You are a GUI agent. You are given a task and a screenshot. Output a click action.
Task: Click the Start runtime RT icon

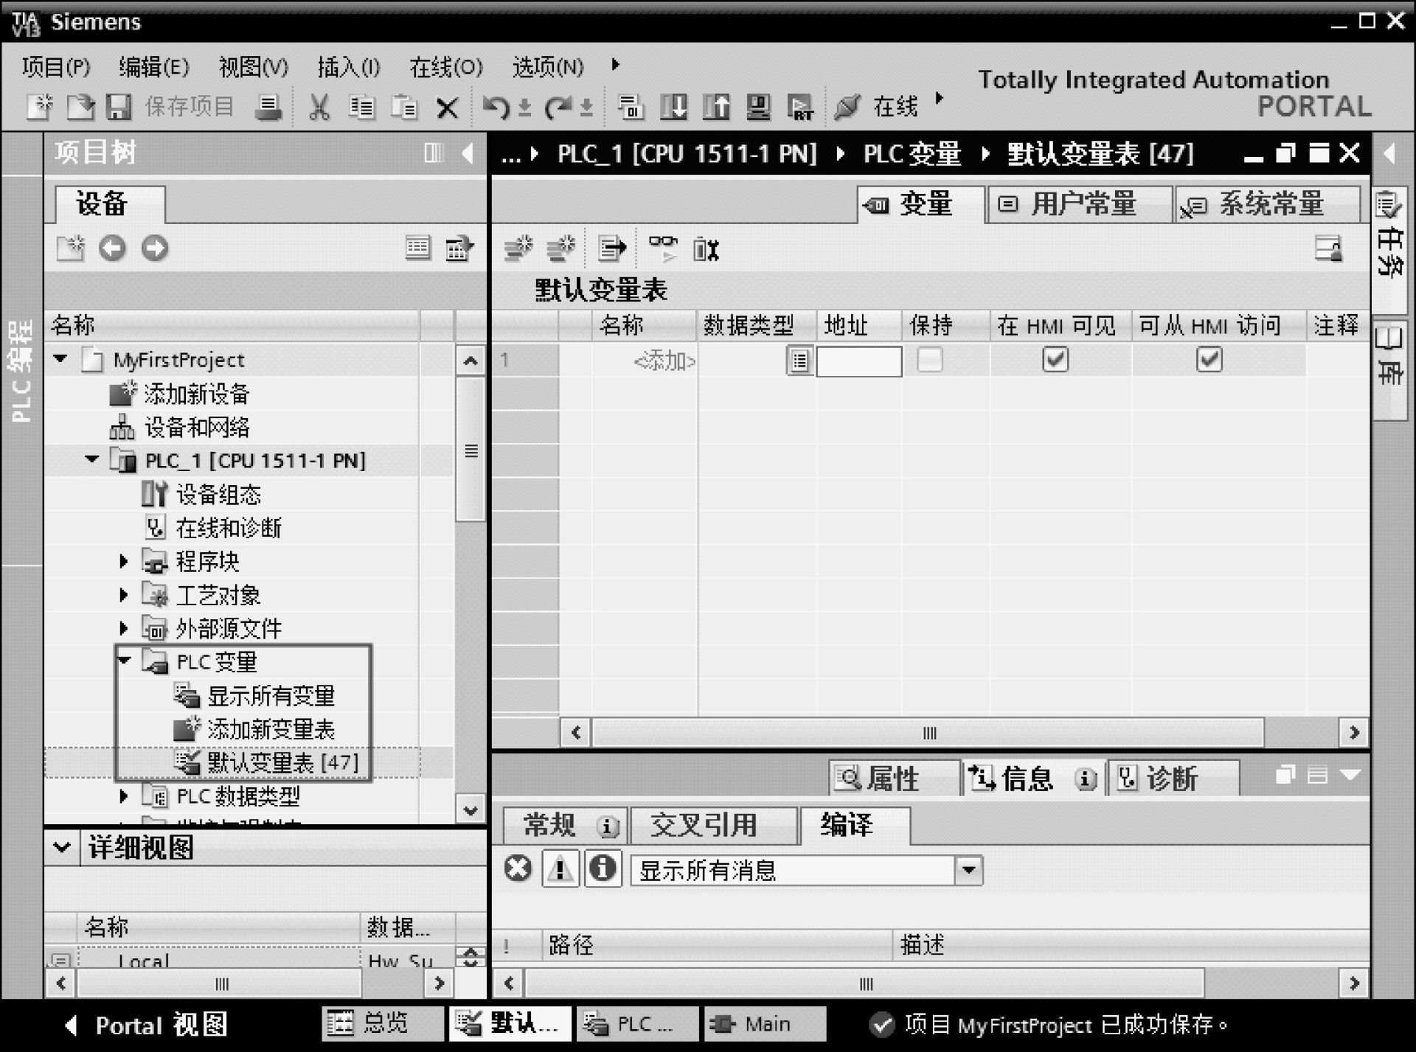coord(800,108)
